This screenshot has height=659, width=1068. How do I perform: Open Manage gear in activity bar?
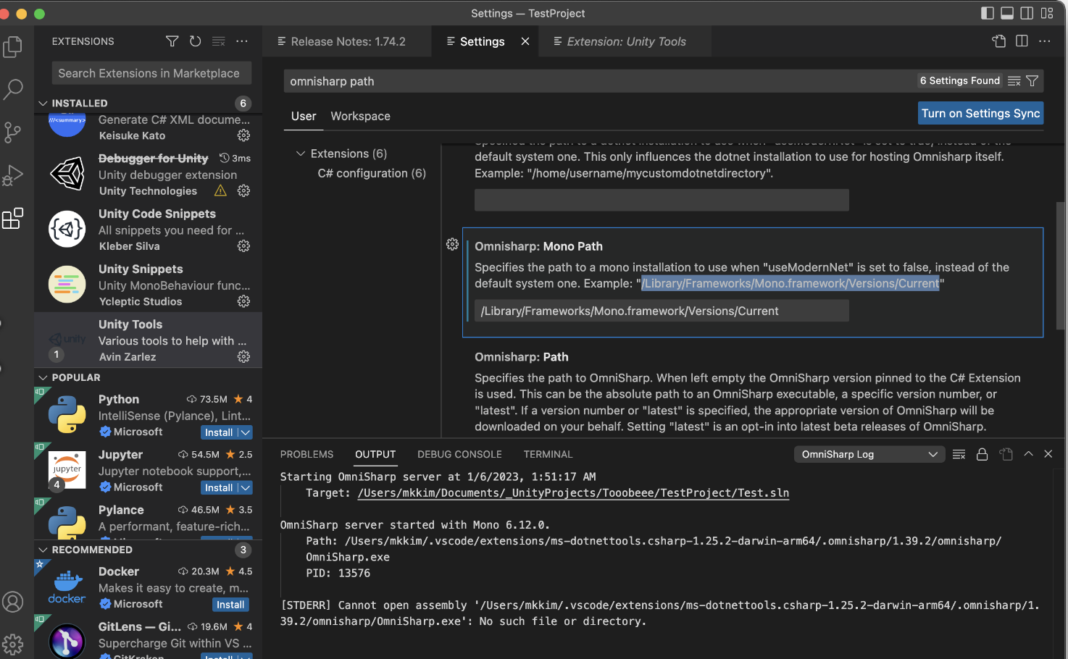pyautogui.click(x=13, y=644)
